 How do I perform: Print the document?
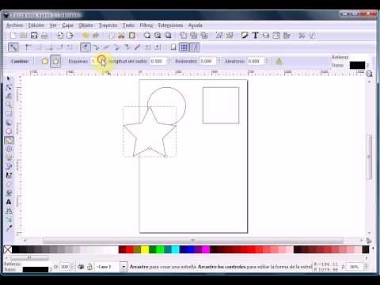click(x=44, y=35)
